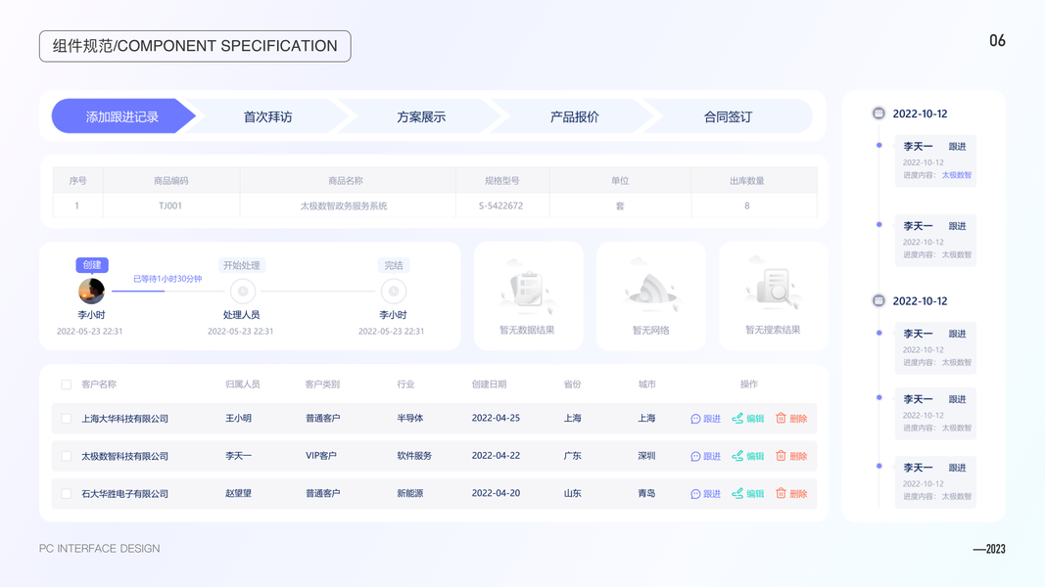Click the 开始处理 status tag
Image resolution: width=1045 pixels, height=587 pixels.
point(241,265)
